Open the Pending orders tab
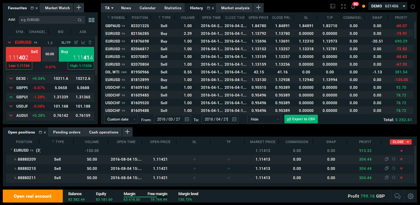Viewport: 420px width, 205px height. coord(67,132)
